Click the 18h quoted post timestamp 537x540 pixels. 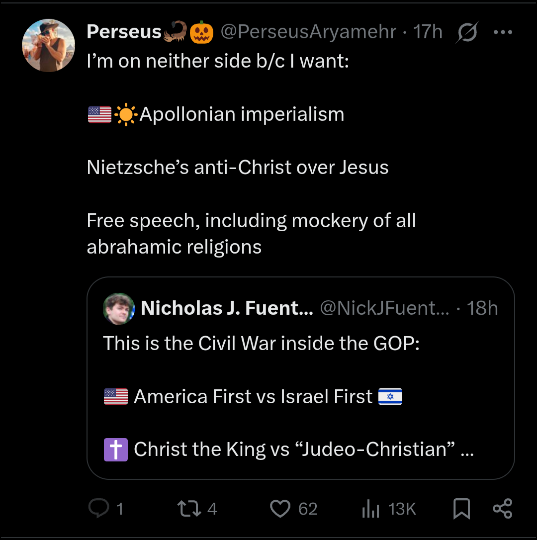point(483,308)
